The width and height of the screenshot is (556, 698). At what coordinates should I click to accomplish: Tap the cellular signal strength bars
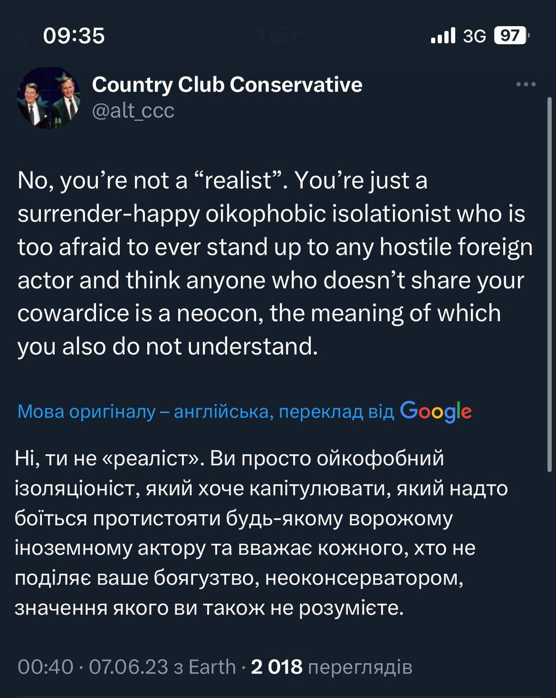[443, 36]
